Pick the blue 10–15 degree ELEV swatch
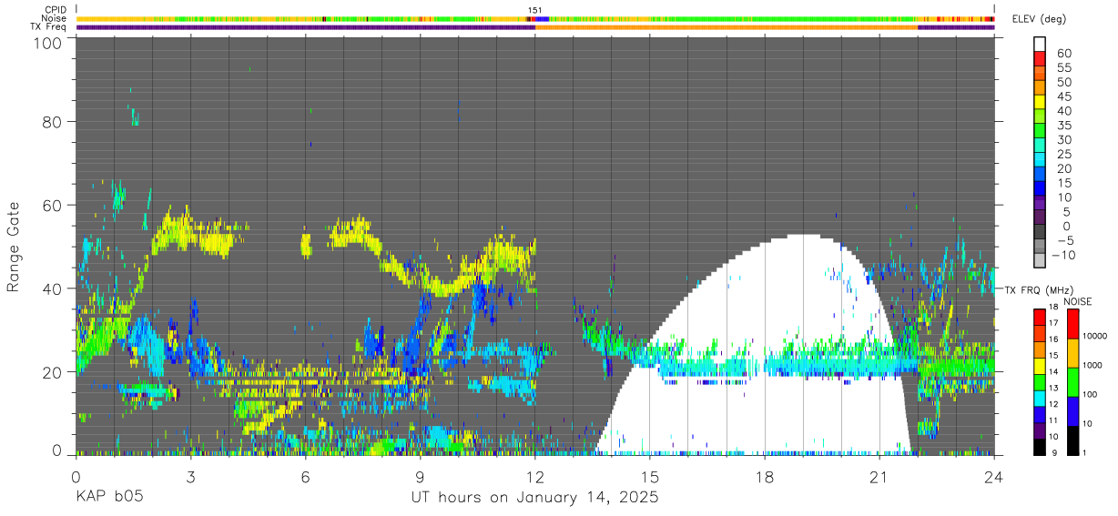The image size is (1118, 516). [1040, 190]
